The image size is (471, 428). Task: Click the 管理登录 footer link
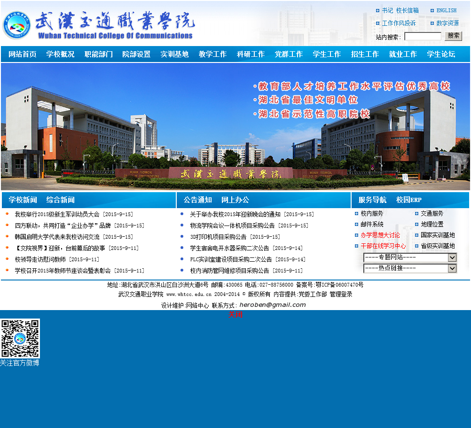tap(341, 294)
